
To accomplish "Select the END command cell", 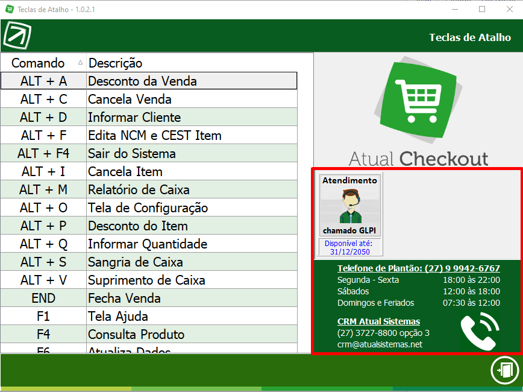I will [x=43, y=298].
